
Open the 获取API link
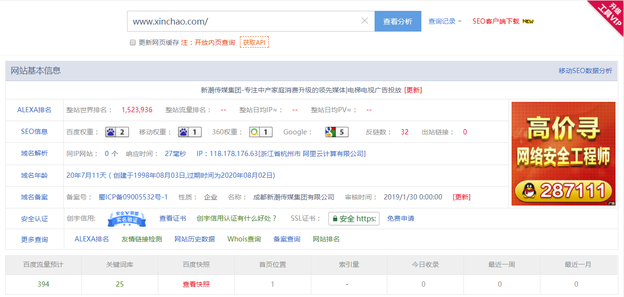click(x=254, y=42)
